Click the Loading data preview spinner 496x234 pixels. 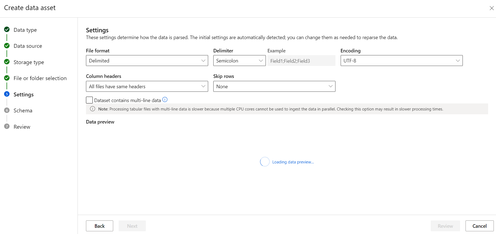coord(265,162)
